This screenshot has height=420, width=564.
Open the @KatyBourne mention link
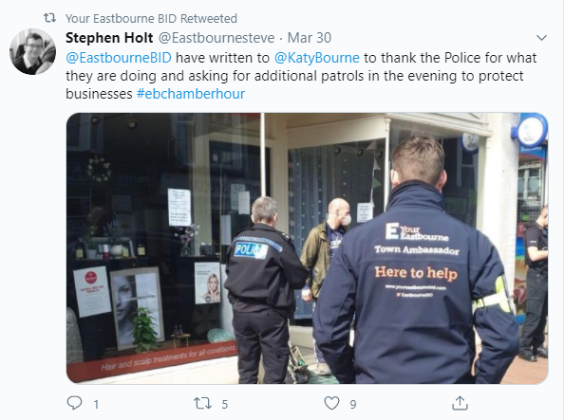[x=317, y=58]
